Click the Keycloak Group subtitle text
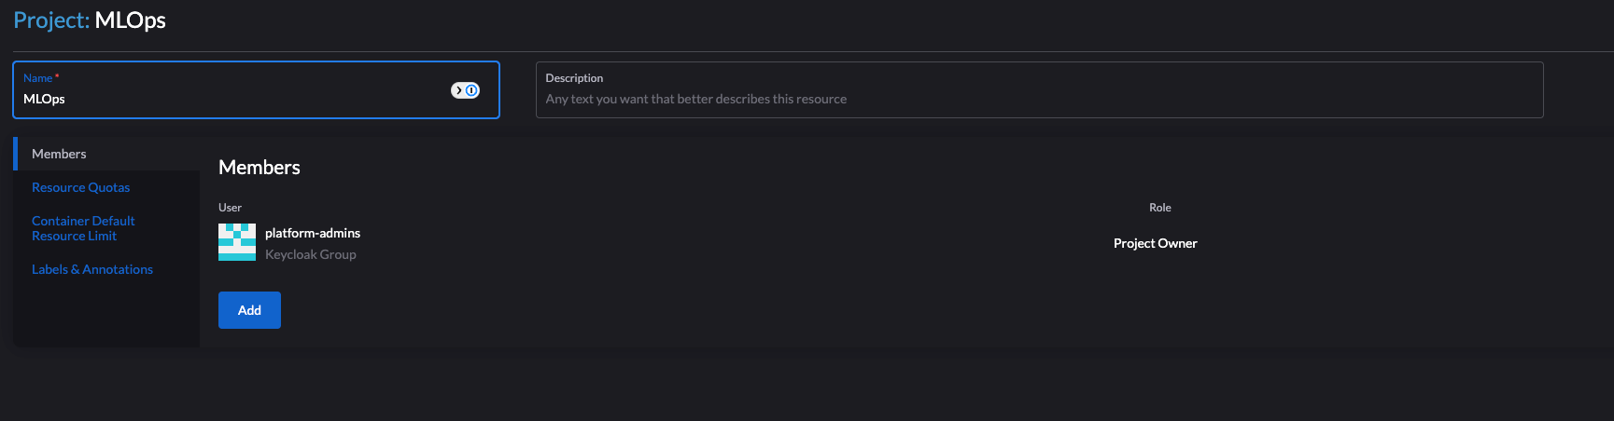The width and height of the screenshot is (1614, 421). pos(311,254)
